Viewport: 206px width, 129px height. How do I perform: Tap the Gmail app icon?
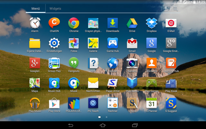[132, 43]
